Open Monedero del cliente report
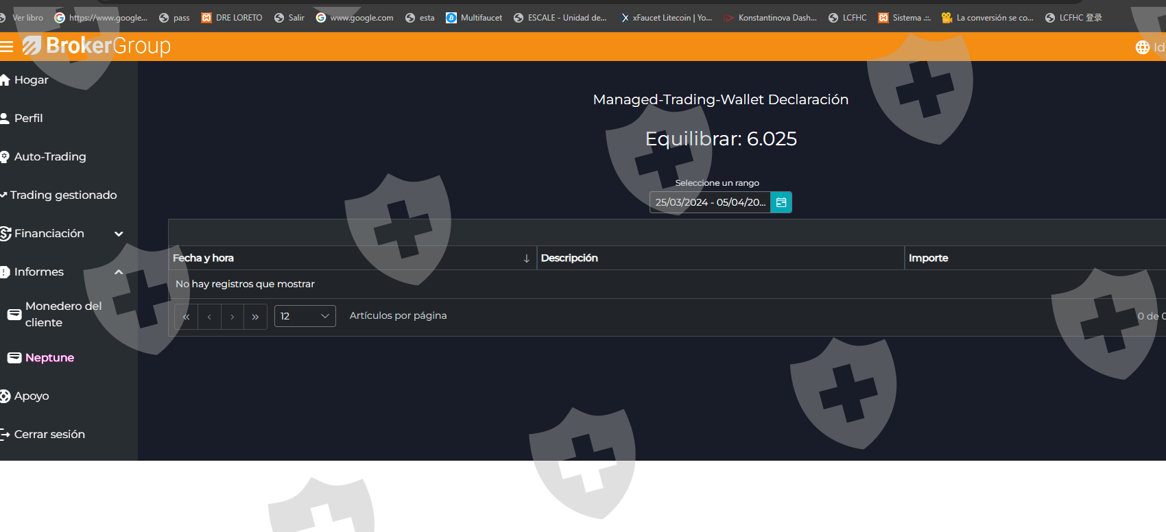This screenshot has height=532, width=1166. click(62, 315)
